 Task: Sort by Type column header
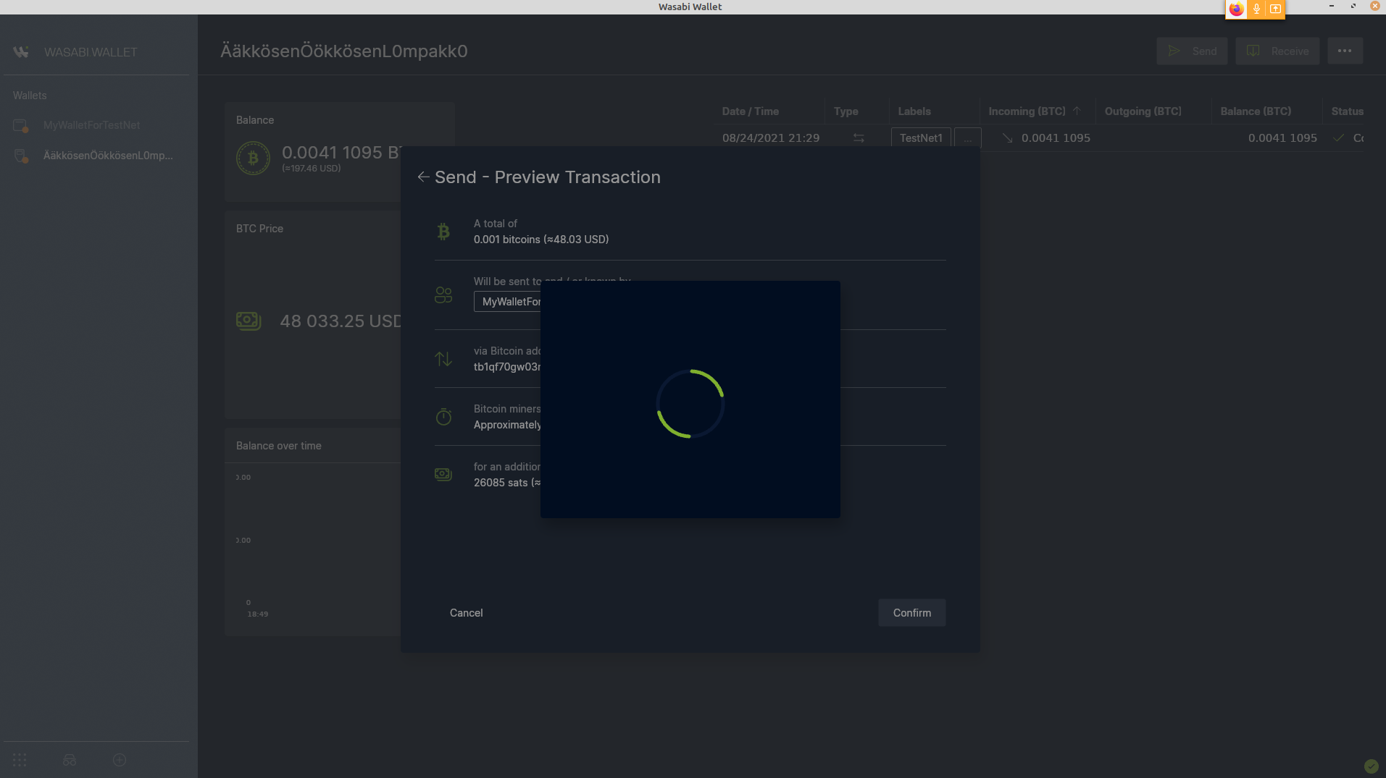[x=846, y=111]
